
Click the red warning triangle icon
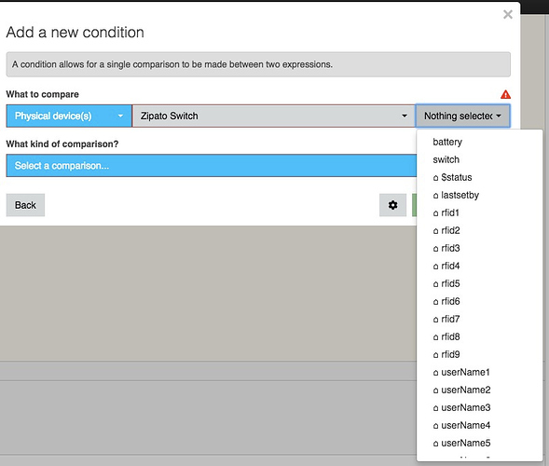click(505, 94)
